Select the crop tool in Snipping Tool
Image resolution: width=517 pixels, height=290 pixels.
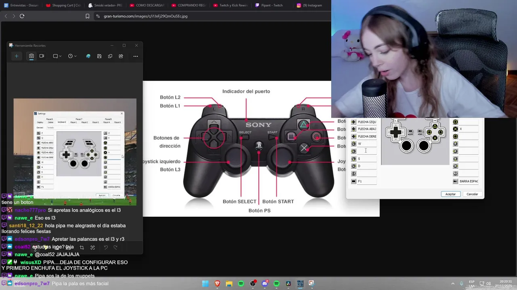click(82, 247)
